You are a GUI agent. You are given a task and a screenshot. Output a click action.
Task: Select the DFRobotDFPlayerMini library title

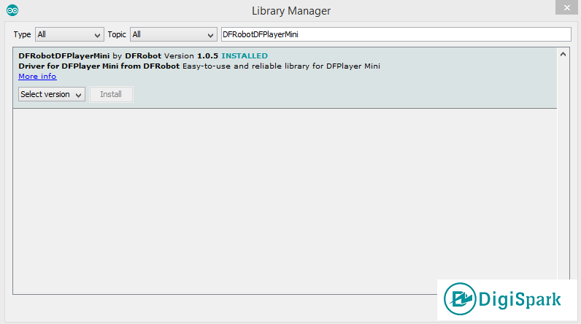pyautogui.click(x=64, y=55)
